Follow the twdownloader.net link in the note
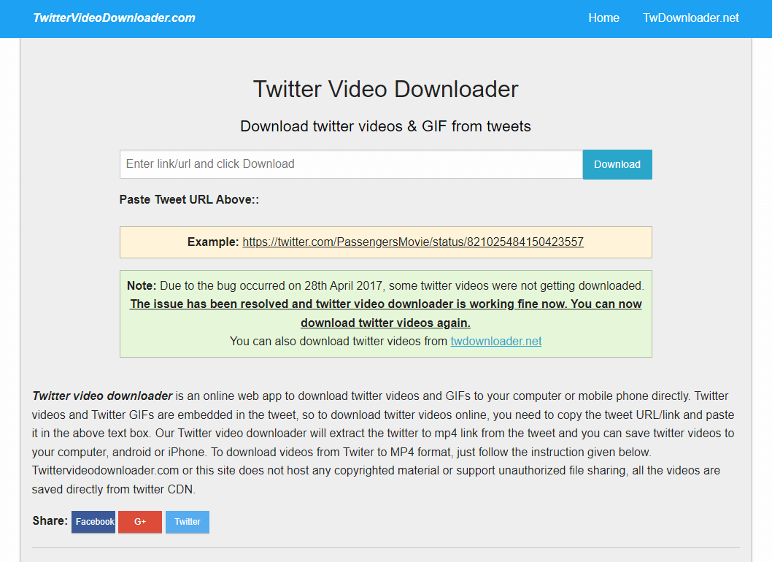Viewport: 772px width, 562px height. point(495,341)
